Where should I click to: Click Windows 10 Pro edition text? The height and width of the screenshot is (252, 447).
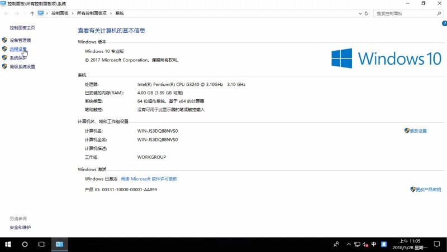[104, 51]
